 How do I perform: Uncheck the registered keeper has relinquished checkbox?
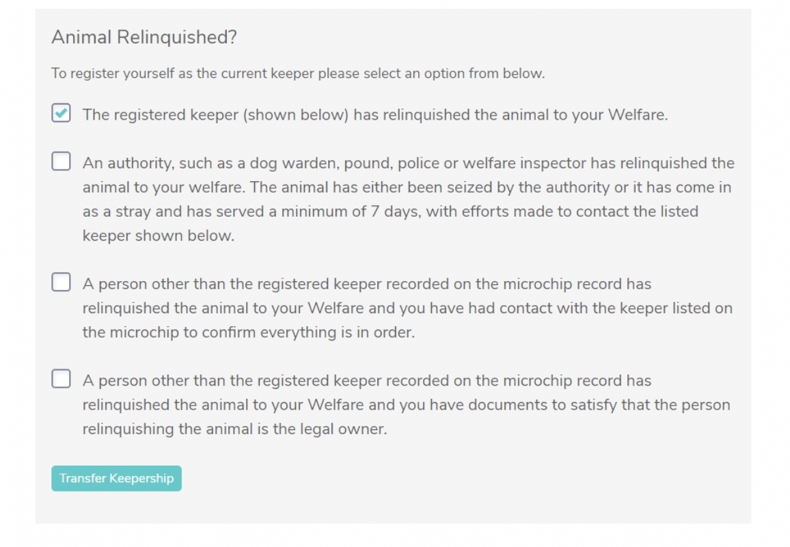click(61, 114)
